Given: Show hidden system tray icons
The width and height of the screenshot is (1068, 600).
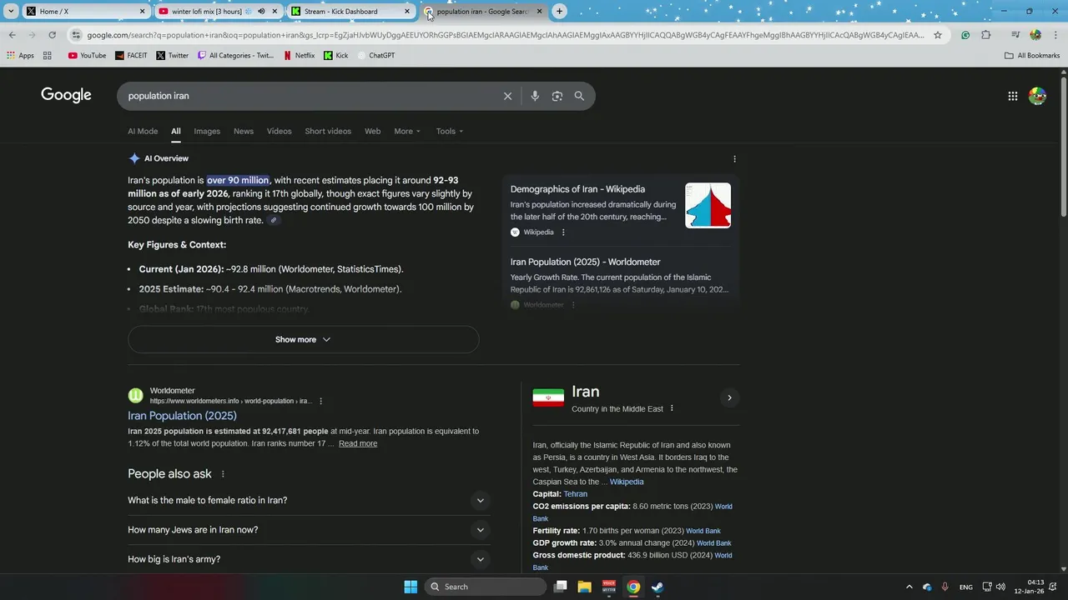Looking at the screenshot, I should tap(909, 587).
